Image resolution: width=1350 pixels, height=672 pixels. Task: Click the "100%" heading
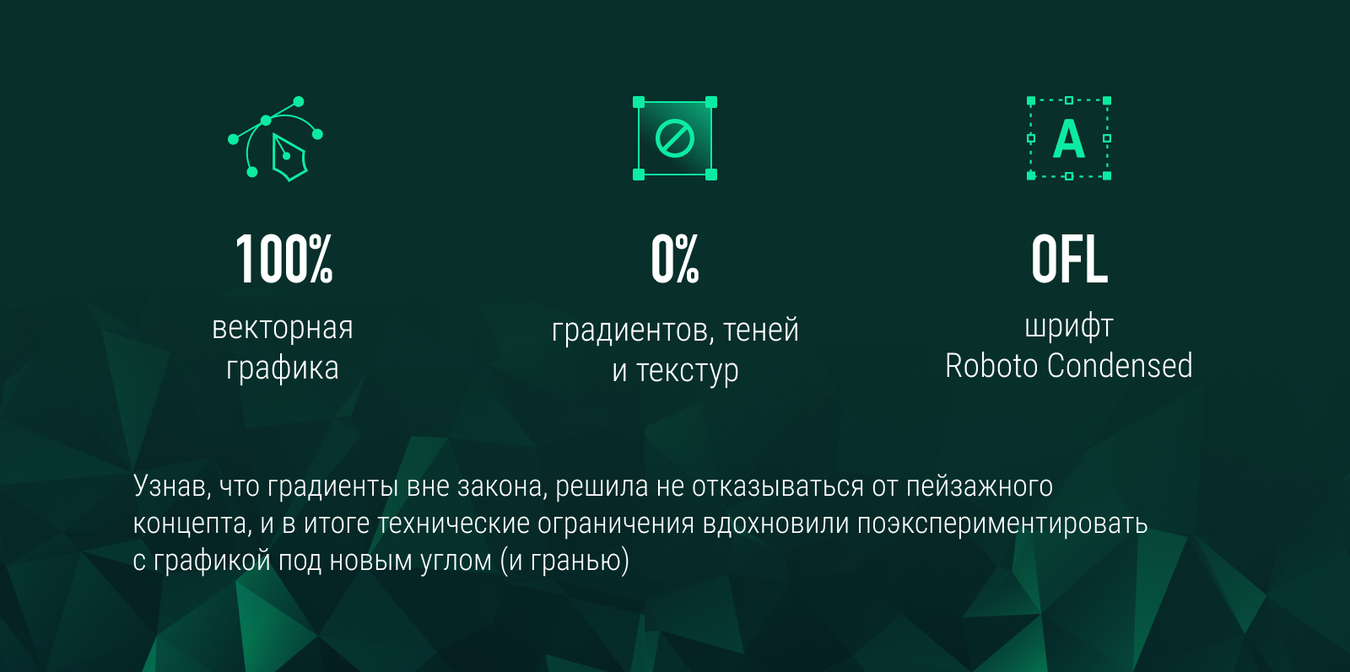284,260
